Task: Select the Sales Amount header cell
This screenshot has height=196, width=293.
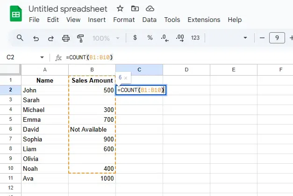Action: 92,80
